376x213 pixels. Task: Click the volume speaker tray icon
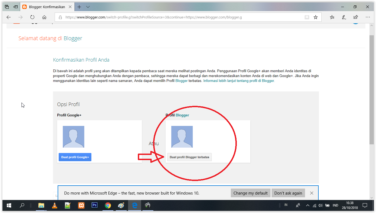pos(321,205)
